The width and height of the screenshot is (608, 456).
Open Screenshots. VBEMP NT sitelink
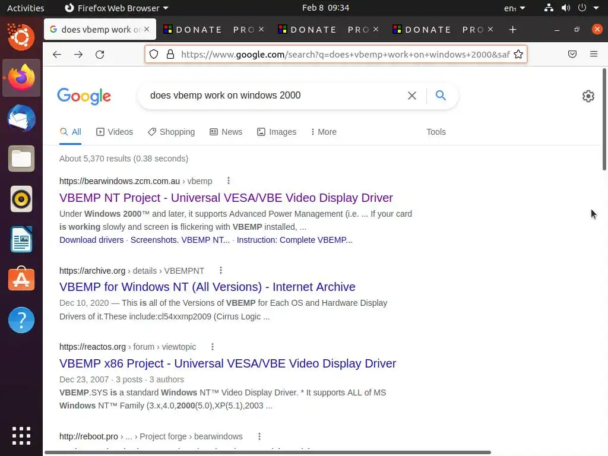coord(180,240)
